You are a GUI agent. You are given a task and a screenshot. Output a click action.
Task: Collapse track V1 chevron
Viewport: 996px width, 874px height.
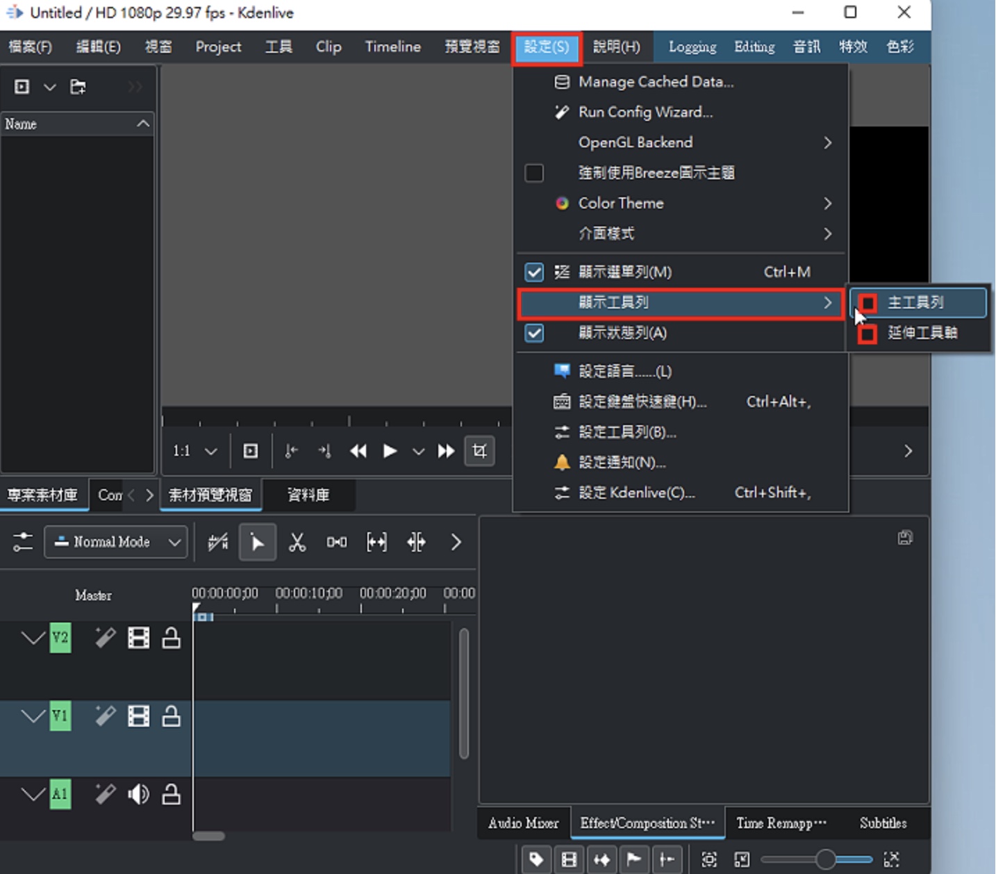click(33, 716)
